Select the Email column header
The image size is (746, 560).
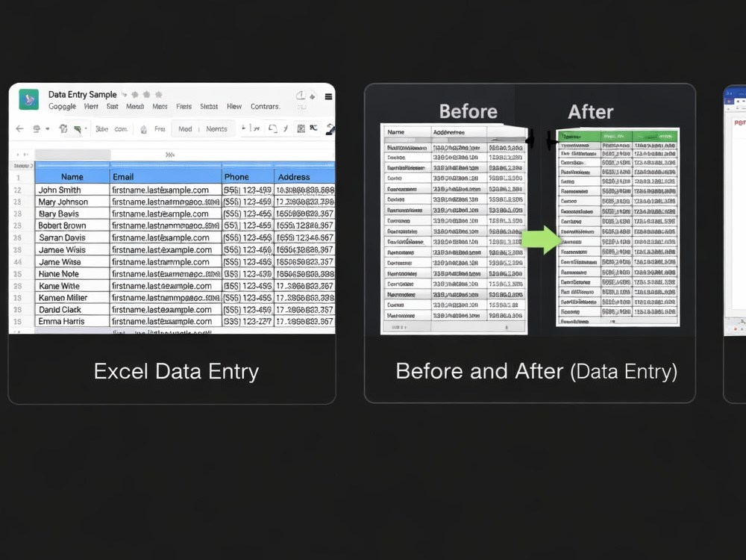[166, 177]
